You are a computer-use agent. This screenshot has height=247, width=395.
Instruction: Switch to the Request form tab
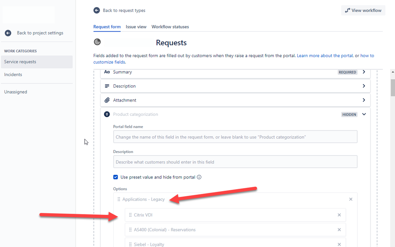(x=107, y=27)
